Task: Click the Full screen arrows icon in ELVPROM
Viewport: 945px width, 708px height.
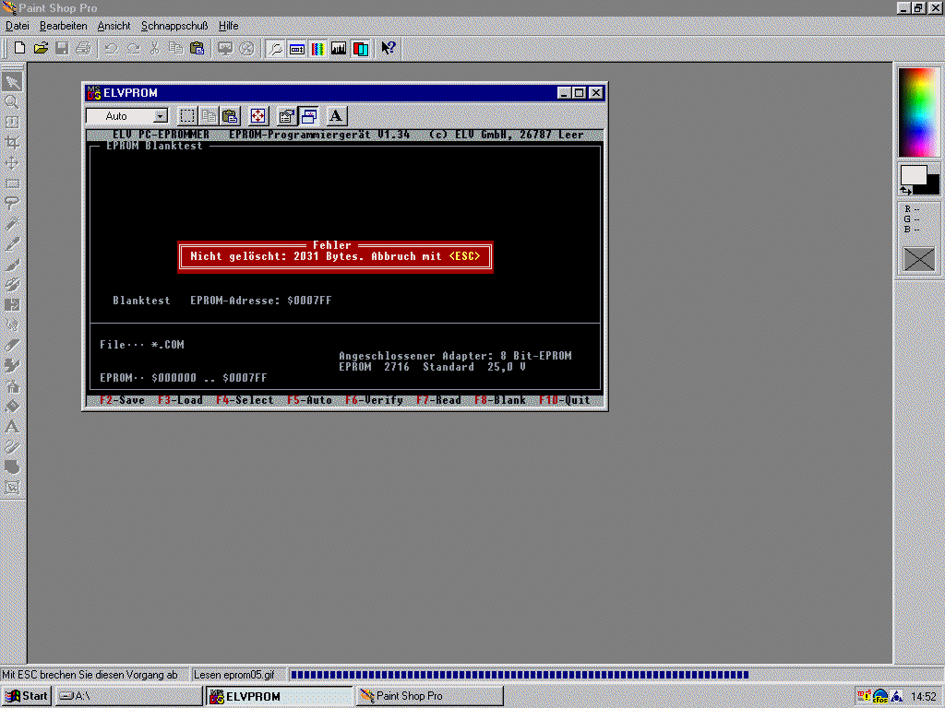Action: coord(258,115)
